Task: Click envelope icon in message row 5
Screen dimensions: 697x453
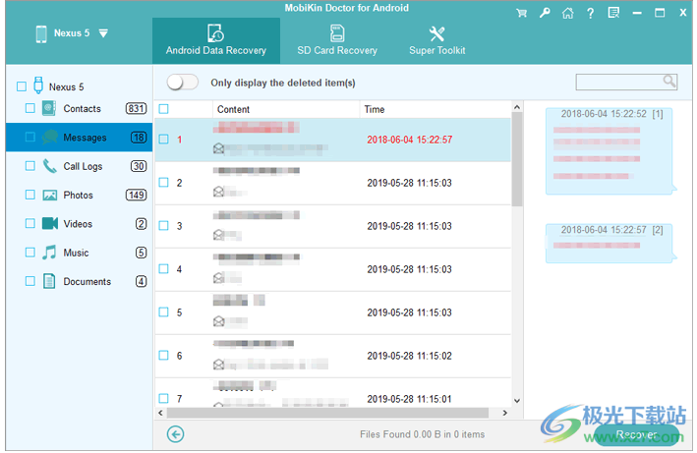Action: click(x=218, y=320)
